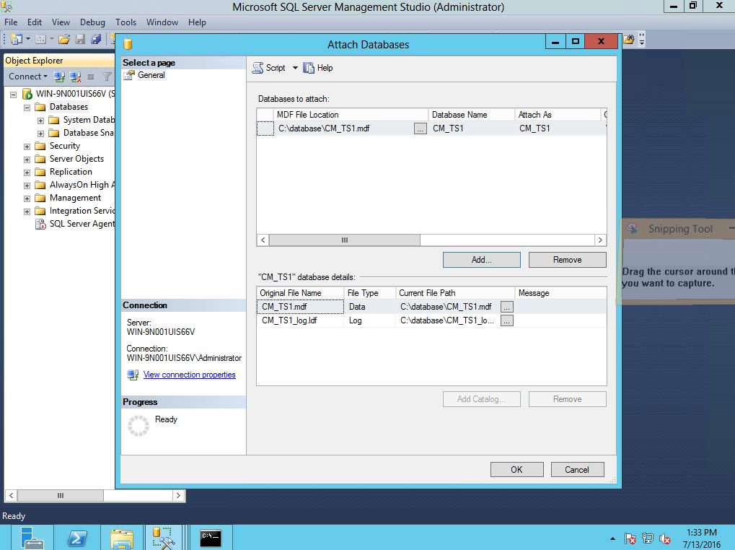Click Remove button below databases list
Image resolution: width=735 pixels, height=550 pixels.
tap(567, 260)
